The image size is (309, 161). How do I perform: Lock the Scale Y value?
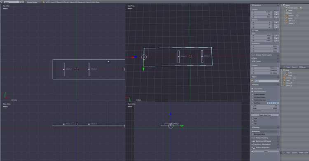coord(277,38)
